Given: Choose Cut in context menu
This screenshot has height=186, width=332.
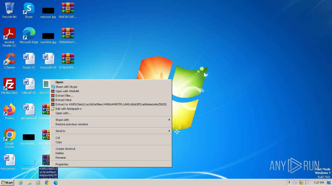Looking at the screenshot, I should 111,138.
